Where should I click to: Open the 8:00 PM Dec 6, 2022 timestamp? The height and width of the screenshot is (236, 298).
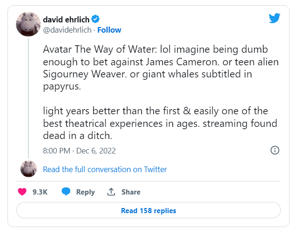coord(79,151)
